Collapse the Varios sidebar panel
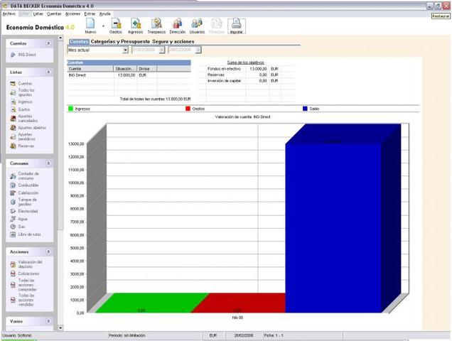 pos(48,321)
